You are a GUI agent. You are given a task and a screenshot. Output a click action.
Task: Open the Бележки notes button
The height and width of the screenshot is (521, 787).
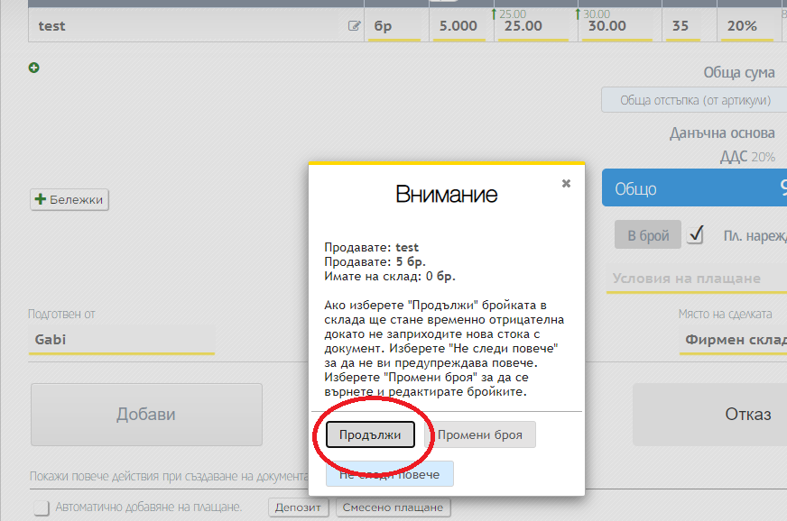69,199
